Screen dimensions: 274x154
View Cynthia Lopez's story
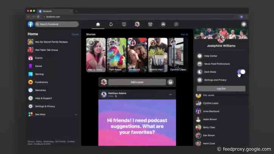point(178,55)
